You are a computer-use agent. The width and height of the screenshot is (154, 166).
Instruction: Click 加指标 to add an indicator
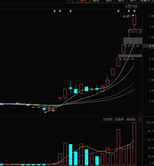119,119
